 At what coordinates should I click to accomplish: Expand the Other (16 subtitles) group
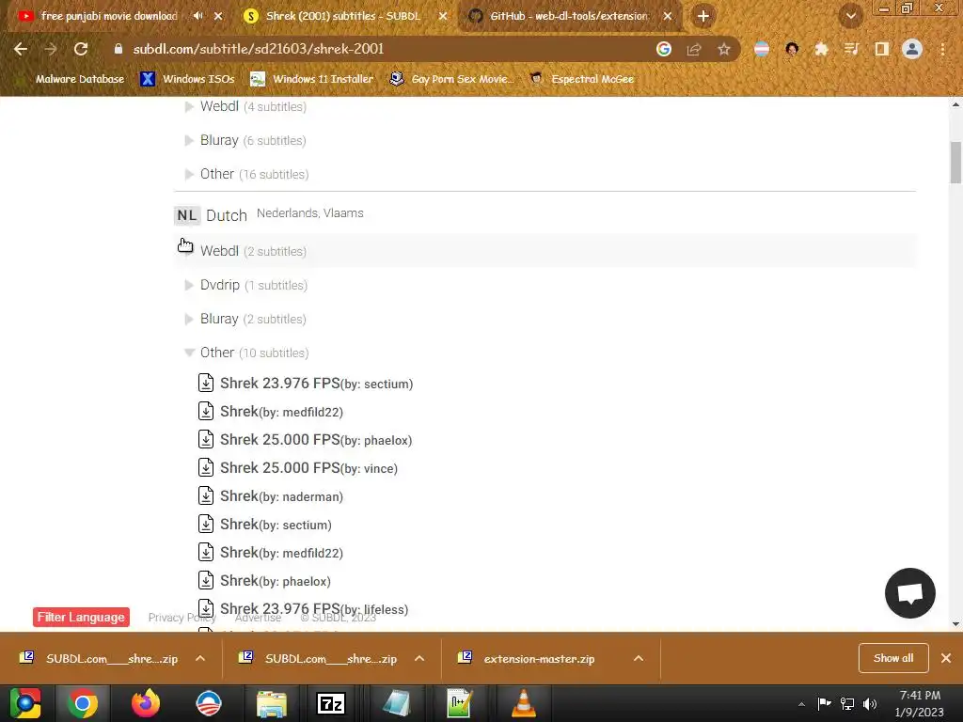click(x=254, y=174)
